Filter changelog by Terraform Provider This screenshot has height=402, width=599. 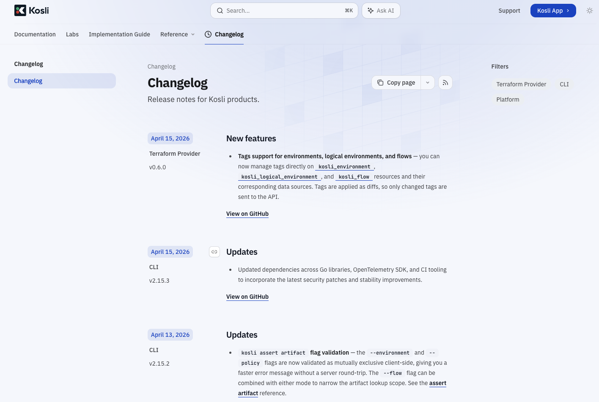tap(521, 84)
